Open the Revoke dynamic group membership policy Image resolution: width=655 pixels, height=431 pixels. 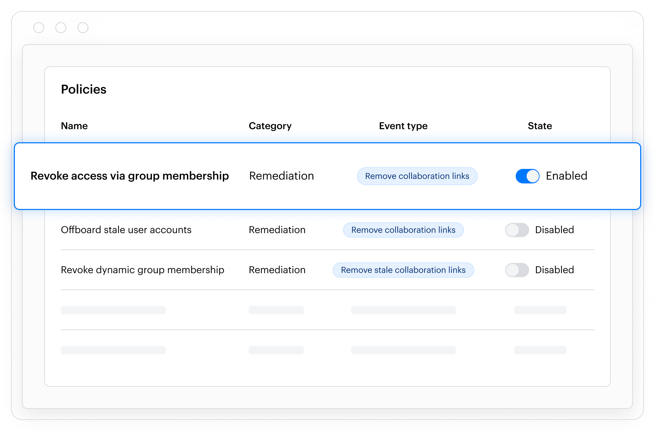tap(142, 270)
